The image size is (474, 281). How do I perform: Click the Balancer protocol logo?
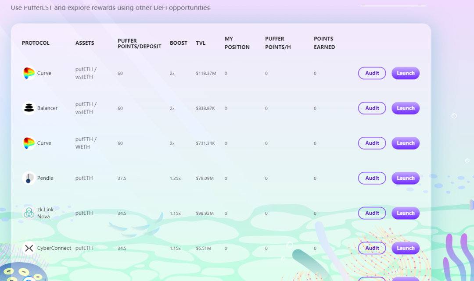click(29, 108)
